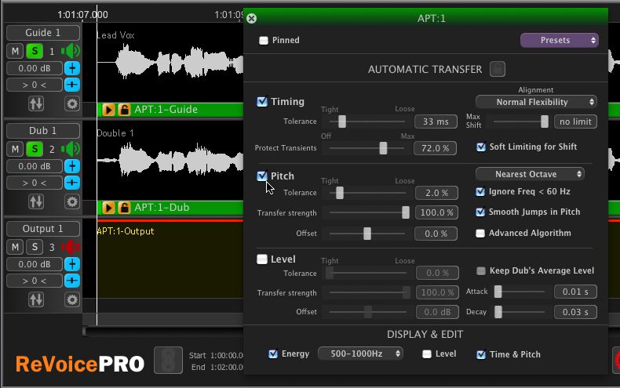Image resolution: width=620 pixels, height=388 pixels.
Task: Click the Max Shift slider handle
Action: click(545, 121)
